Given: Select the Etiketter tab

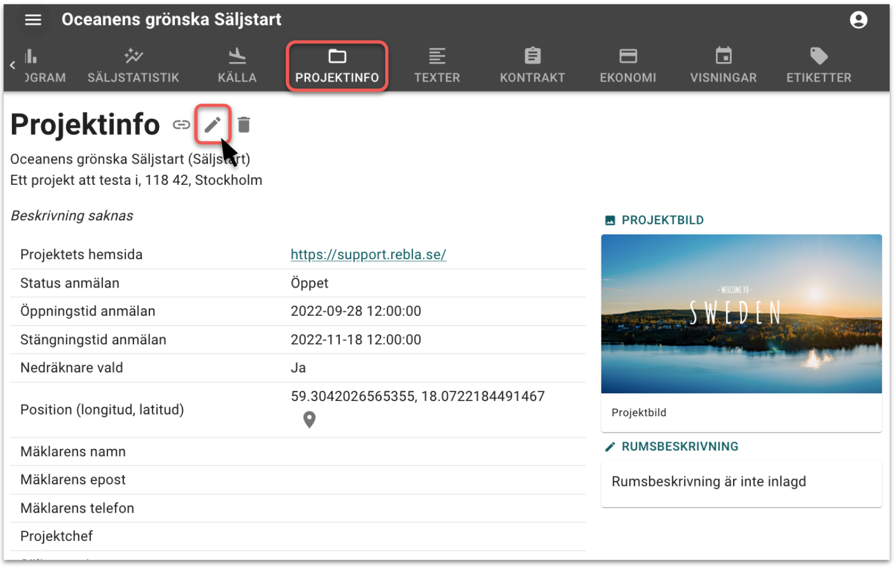Looking at the screenshot, I should click(818, 66).
